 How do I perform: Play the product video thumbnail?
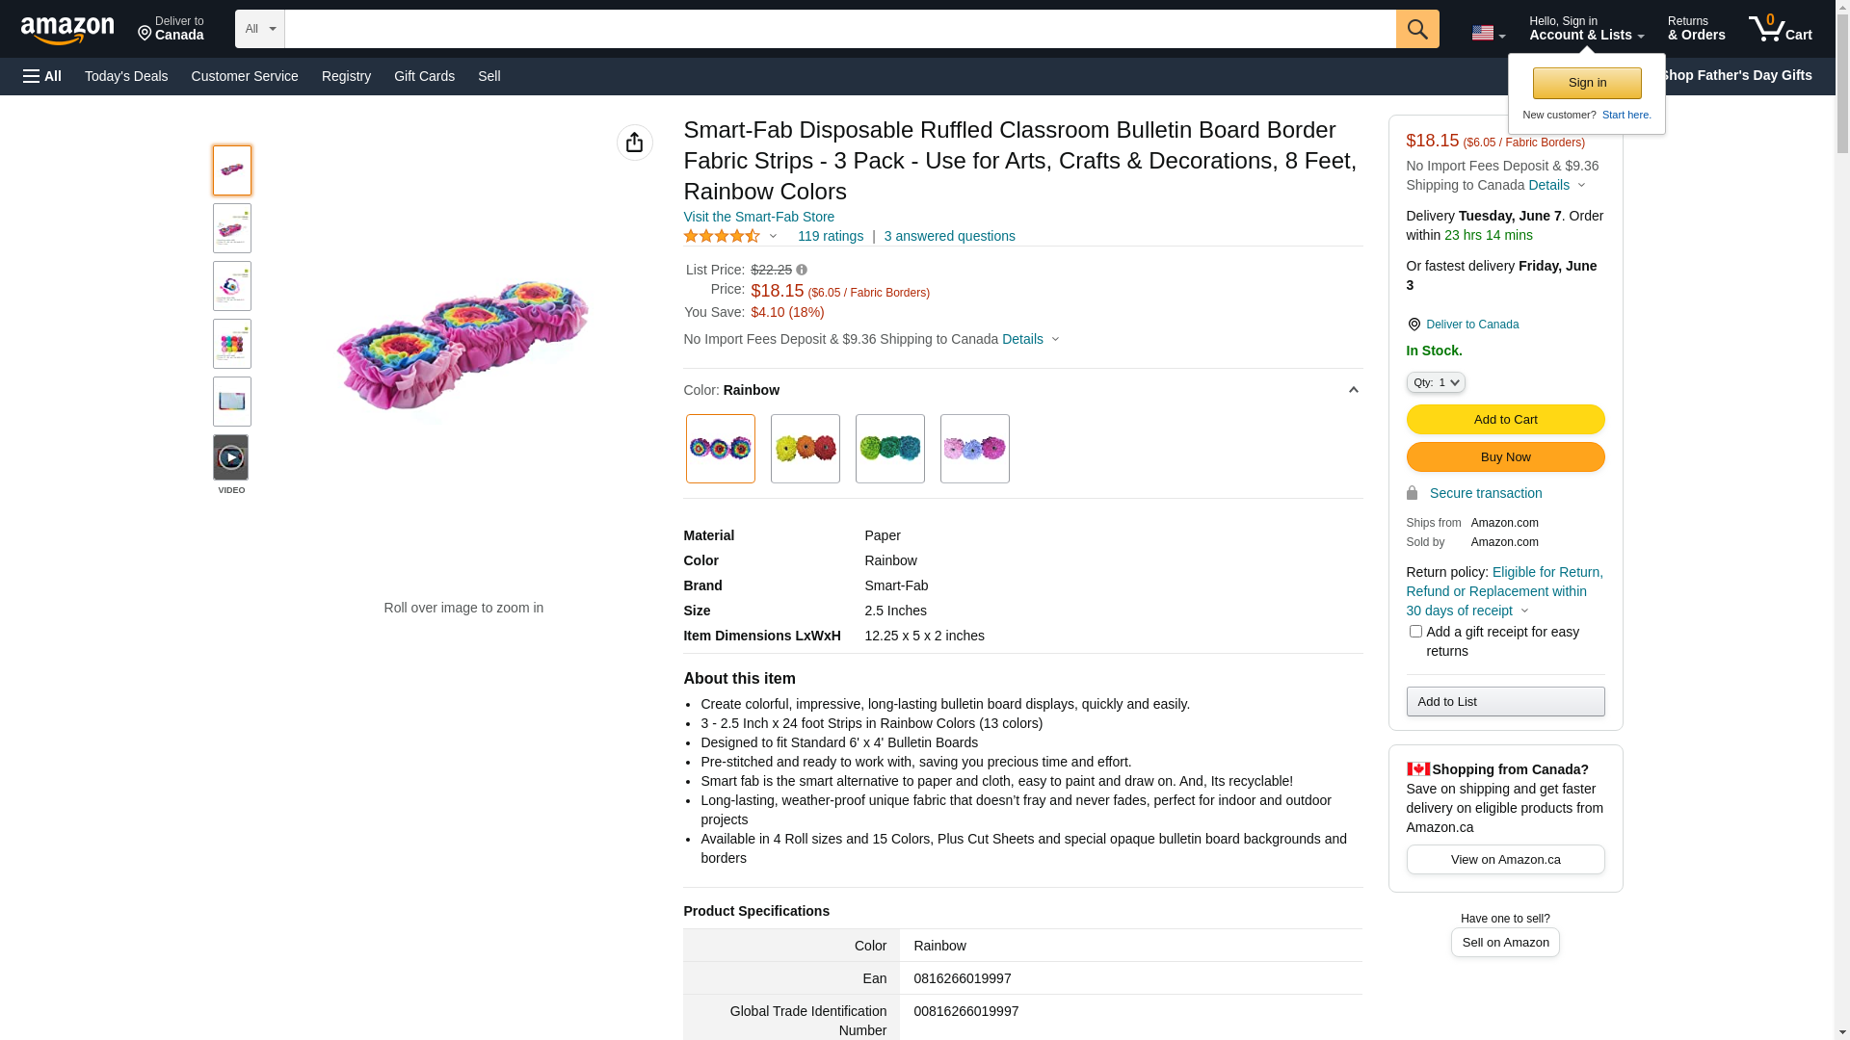point(231,457)
